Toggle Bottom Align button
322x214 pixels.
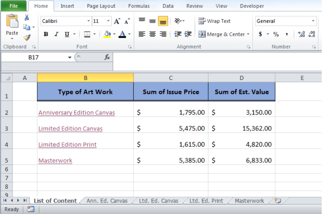pos(163,21)
